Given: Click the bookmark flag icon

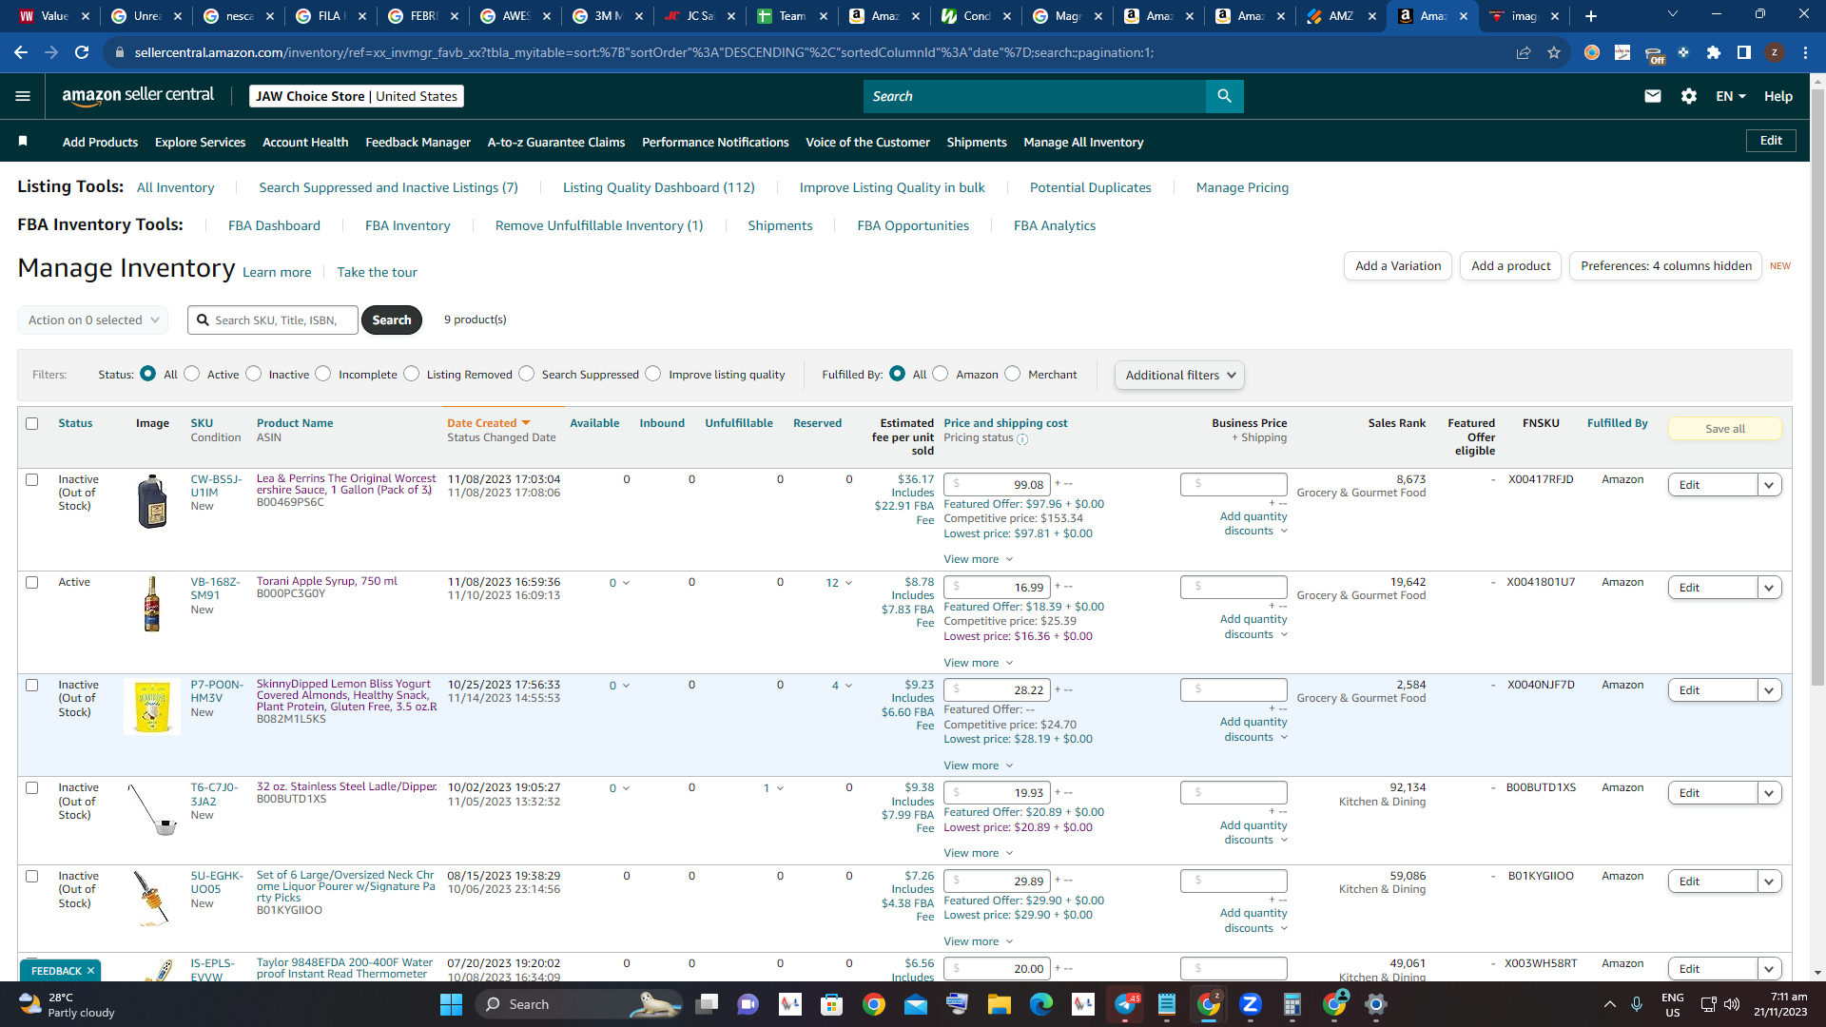Looking at the screenshot, I should click(x=23, y=142).
